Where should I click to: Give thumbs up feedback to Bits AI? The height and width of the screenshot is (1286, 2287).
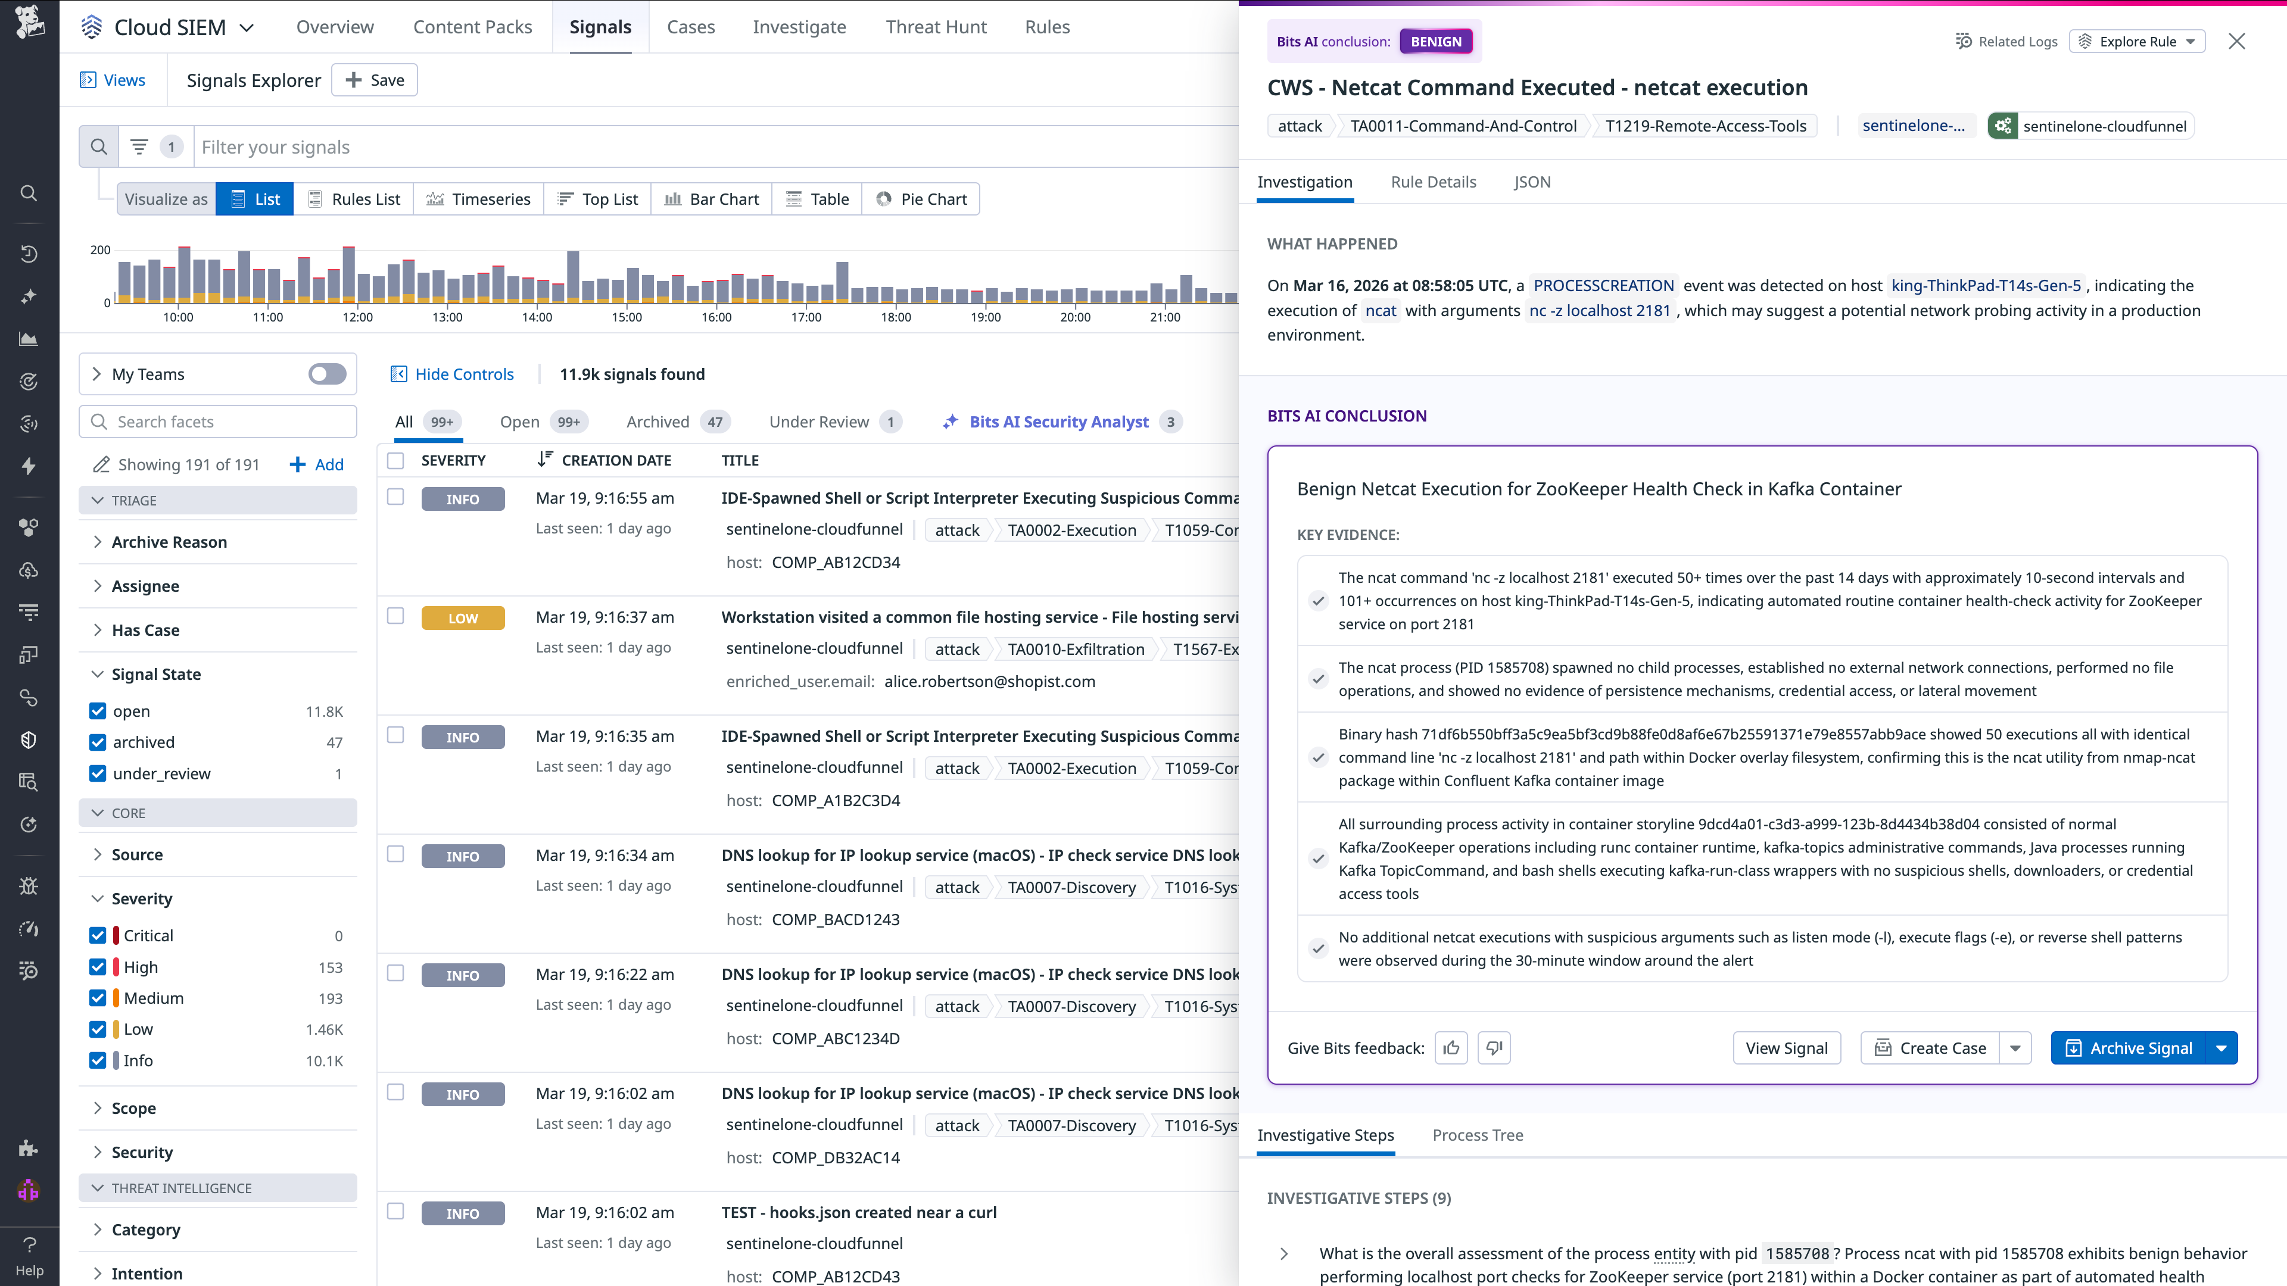pyautogui.click(x=1451, y=1047)
